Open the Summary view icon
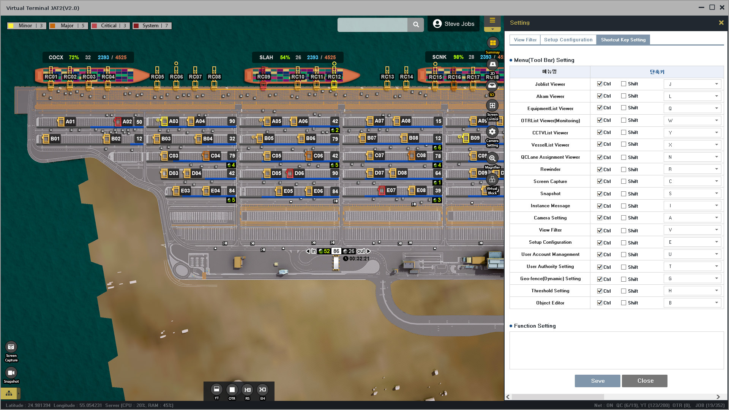729x410 pixels. pos(492,43)
